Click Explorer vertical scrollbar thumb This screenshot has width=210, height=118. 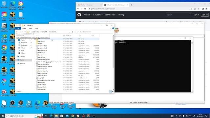pyautogui.click(x=114, y=52)
